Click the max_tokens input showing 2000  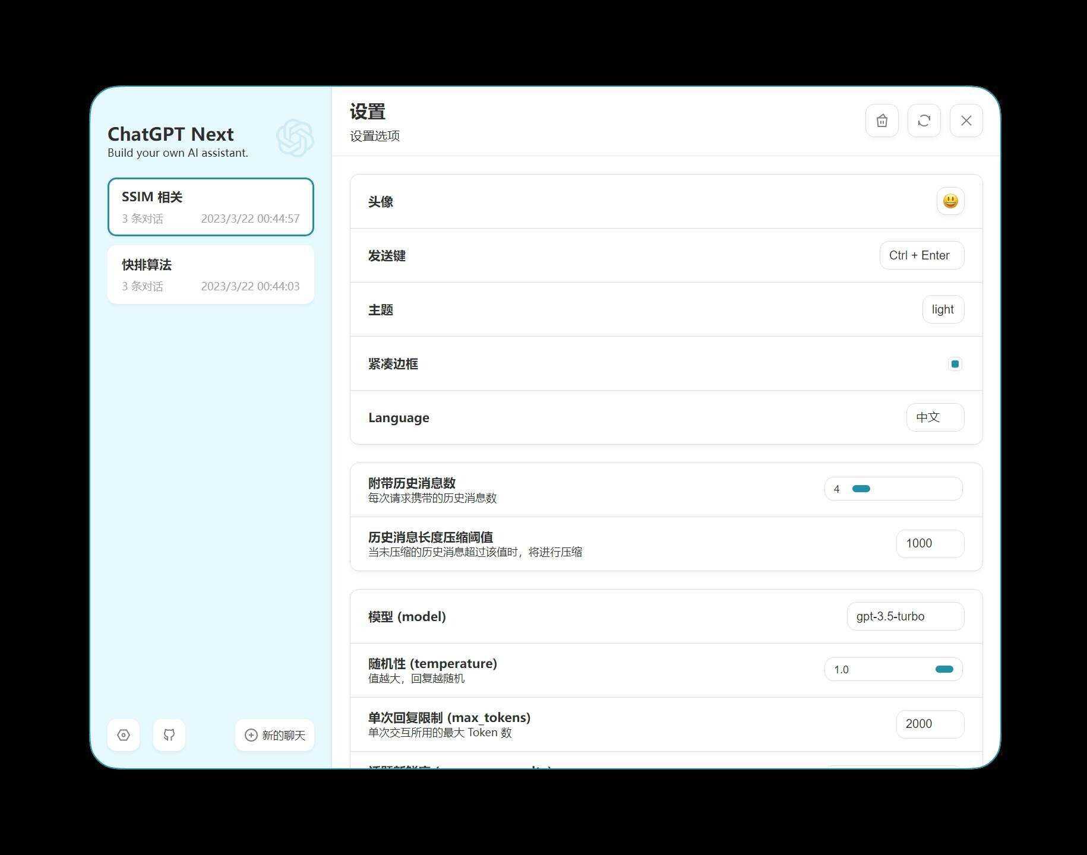tap(930, 724)
